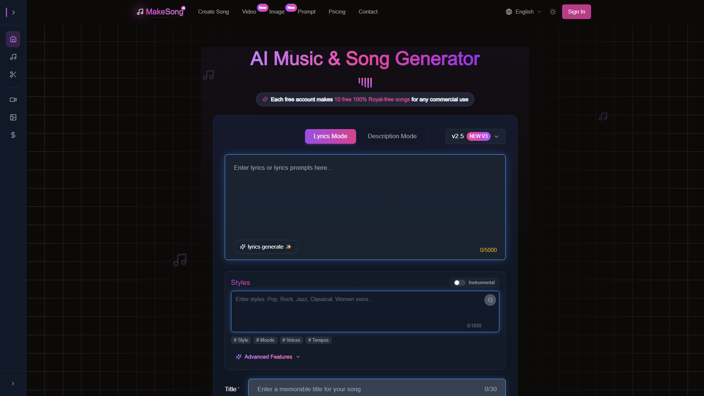Image resolution: width=704 pixels, height=396 pixels.
Task: Click the free songs promo banner
Action: pos(365,99)
